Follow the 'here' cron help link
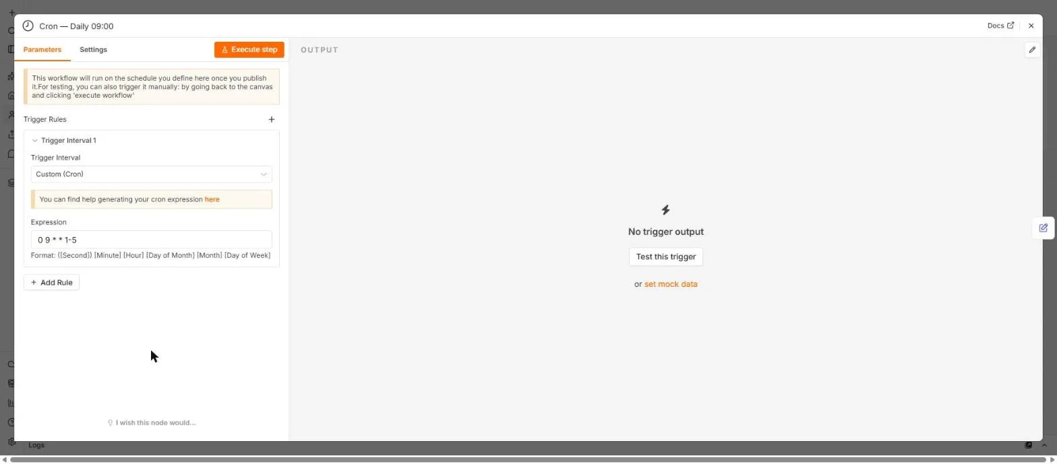The width and height of the screenshot is (1057, 464). [x=212, y=199]
